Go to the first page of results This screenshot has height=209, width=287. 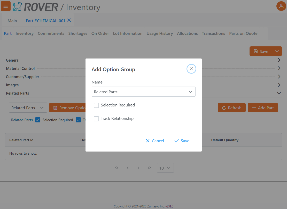117,168
